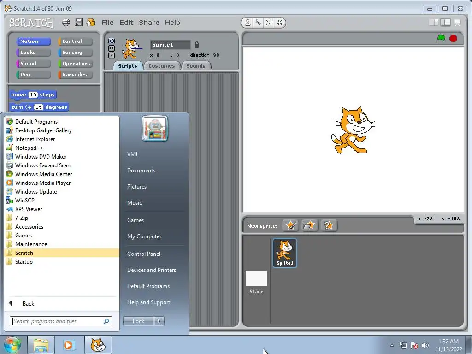Click the share project icon
The height and width of the screenshot is (354, 472).
(x=91, y=23)
